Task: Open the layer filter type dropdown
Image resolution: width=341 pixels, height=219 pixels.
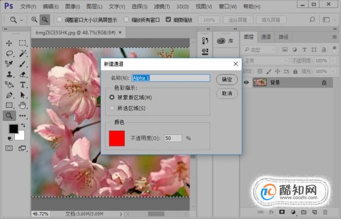Action: (260, 50)
